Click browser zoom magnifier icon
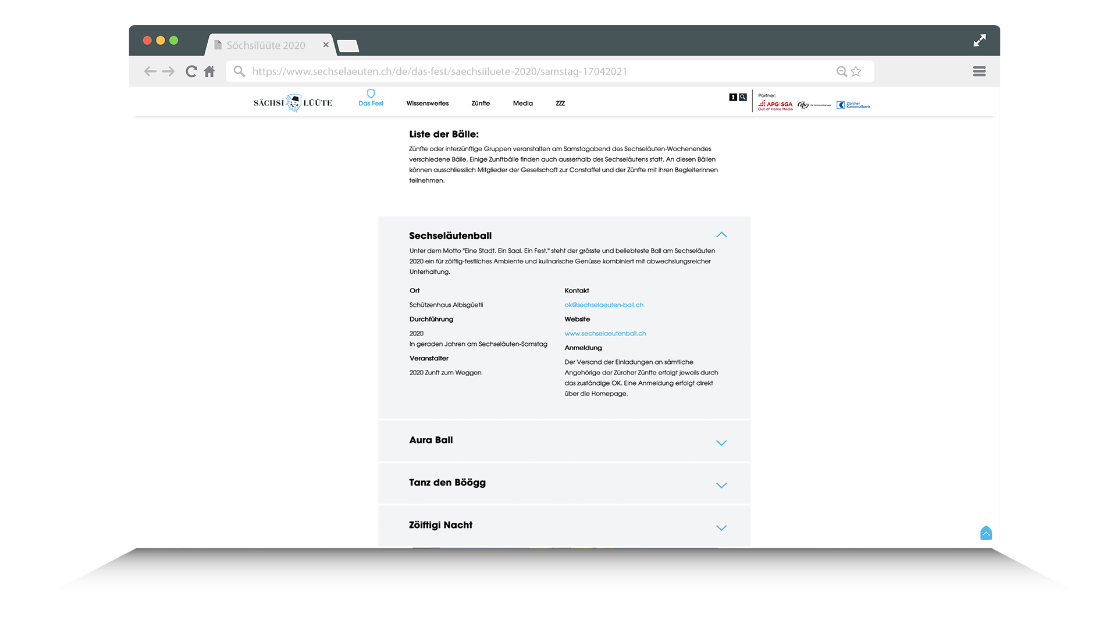1117x628 pixels. [841, 72]
